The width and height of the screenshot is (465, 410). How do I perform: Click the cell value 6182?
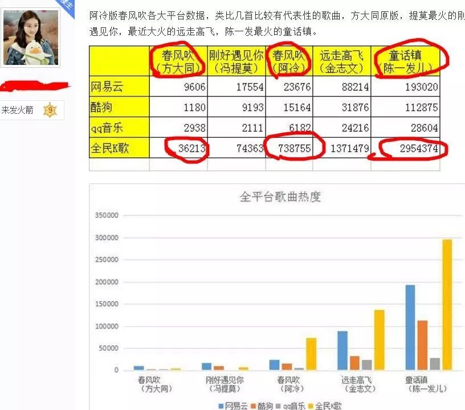(300, 128)
